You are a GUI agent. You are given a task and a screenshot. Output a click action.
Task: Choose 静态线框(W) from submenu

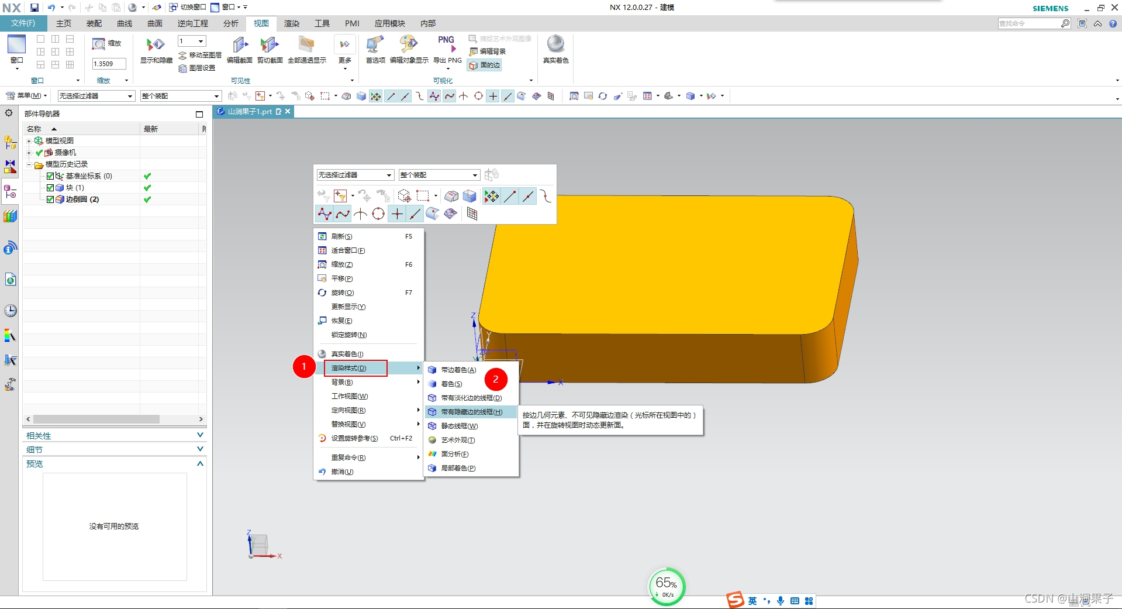471,426
